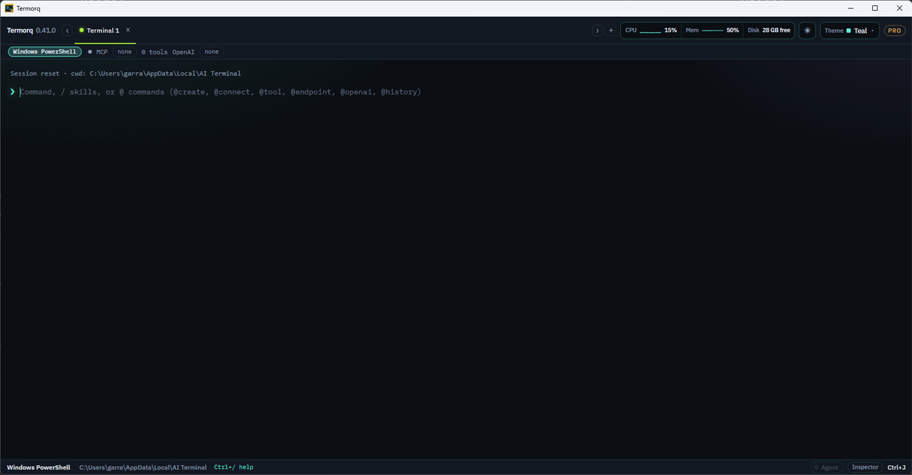Click the MCP none badge
The width and height of the screenshot is (912, 475).
[125, 52]
